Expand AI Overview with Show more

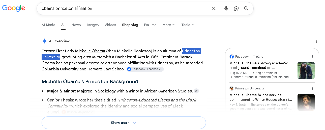click(124, 123)
